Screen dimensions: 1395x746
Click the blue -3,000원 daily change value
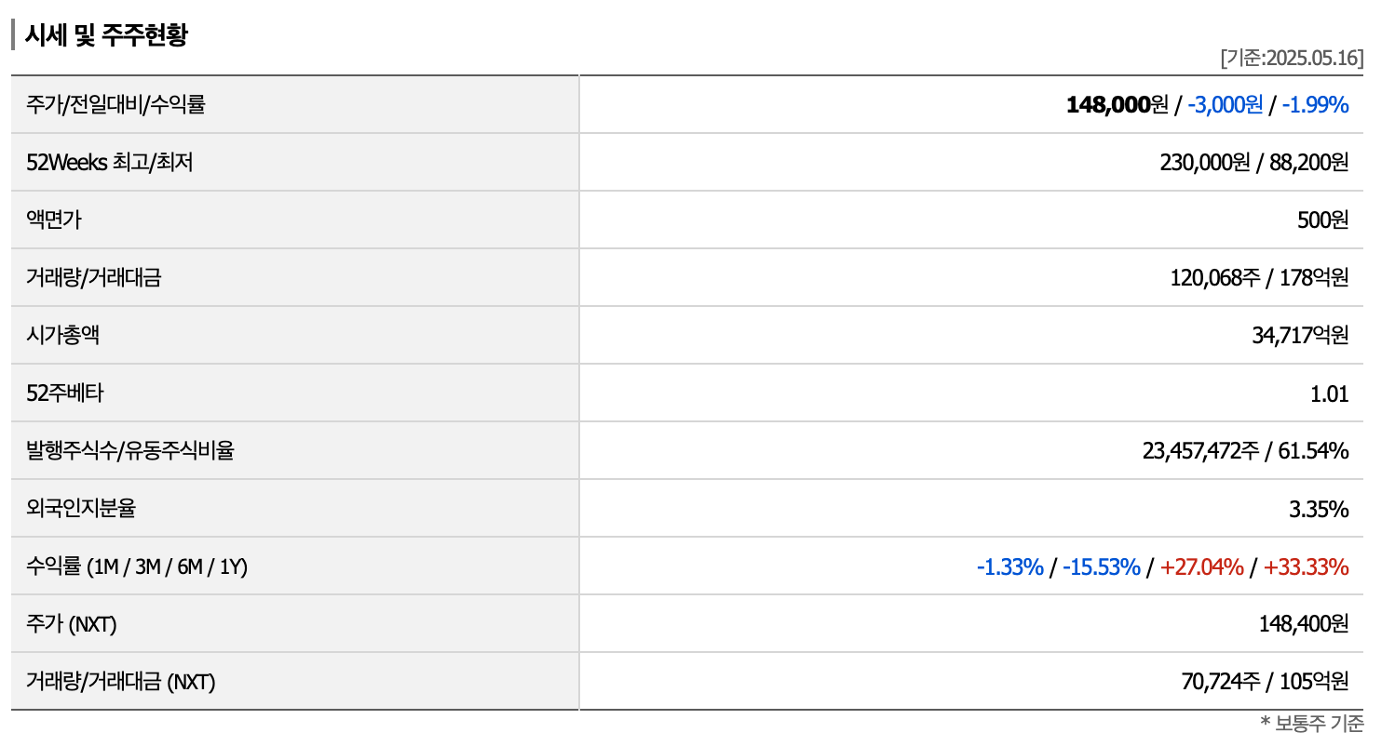[x=1225, y=104]
